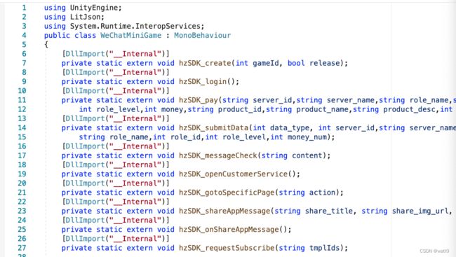Click line number 14 in the gutter
The height and width of the screenshot is (257, 456).
(22, 128)
